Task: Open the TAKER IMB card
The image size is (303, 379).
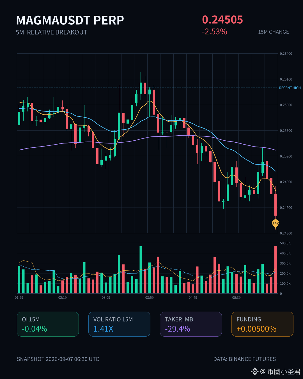Action: click(x=191, y=324)
